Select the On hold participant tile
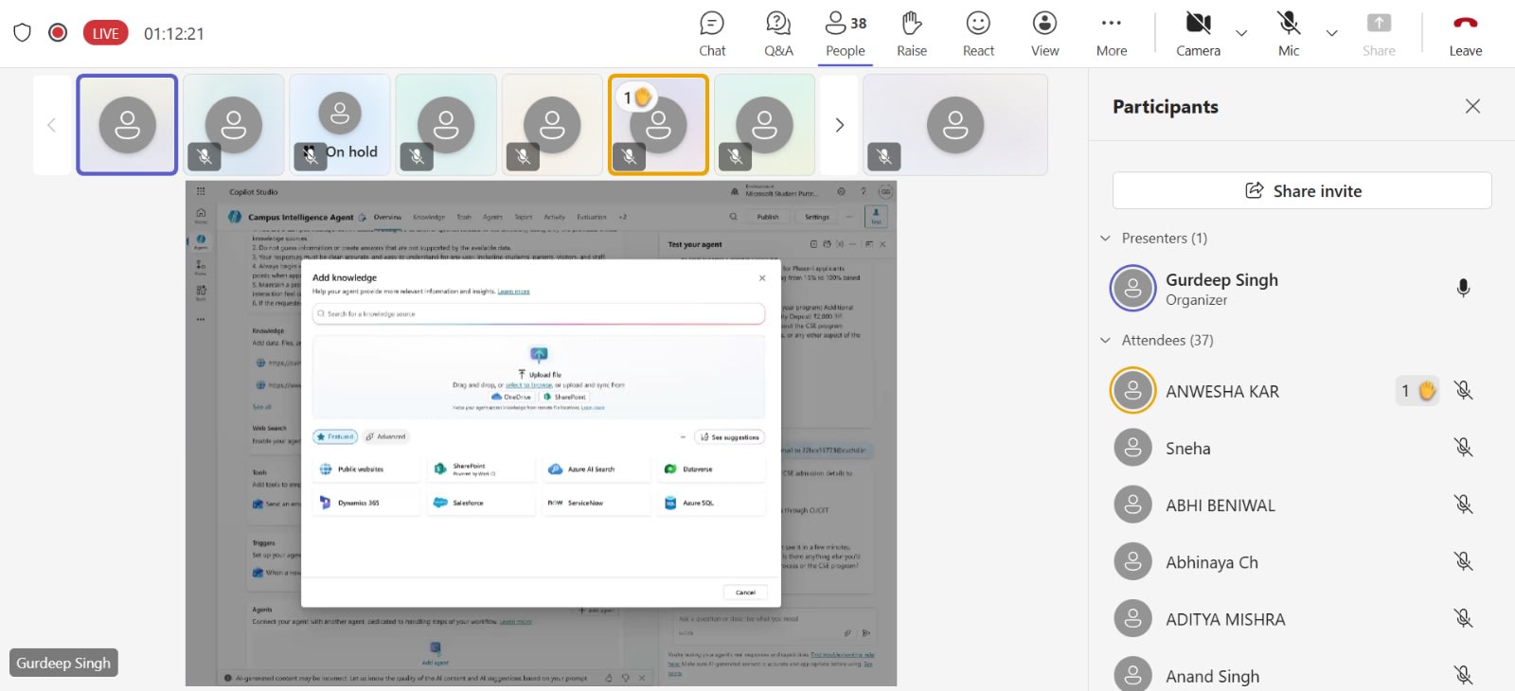This screenshot has height=691, width=1515. coord(340,125)
